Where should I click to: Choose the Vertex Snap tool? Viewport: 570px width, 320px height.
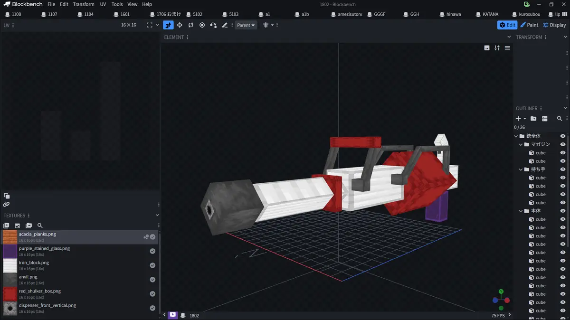tap(213, 25)
